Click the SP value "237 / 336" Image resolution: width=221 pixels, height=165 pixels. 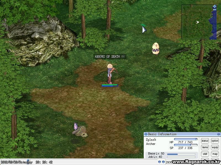pos(185,148)
